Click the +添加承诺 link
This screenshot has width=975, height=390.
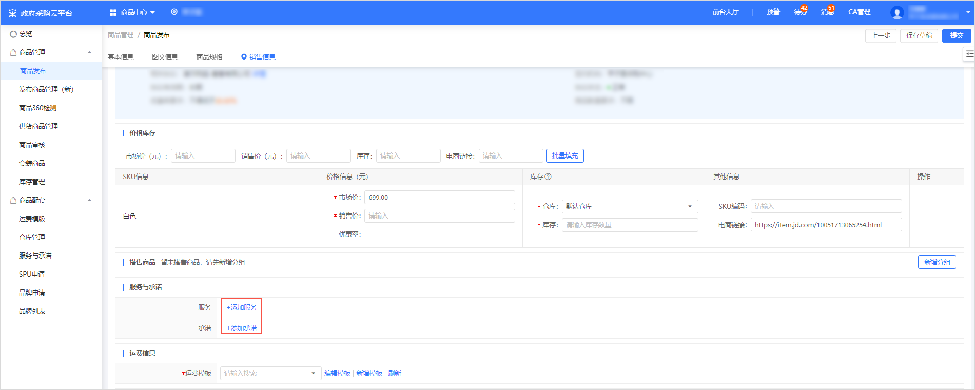[242, 328]
